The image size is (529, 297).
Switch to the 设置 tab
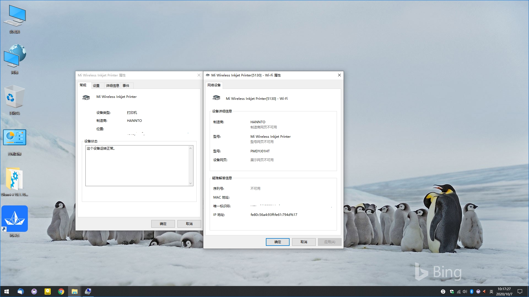click(96, 86)
